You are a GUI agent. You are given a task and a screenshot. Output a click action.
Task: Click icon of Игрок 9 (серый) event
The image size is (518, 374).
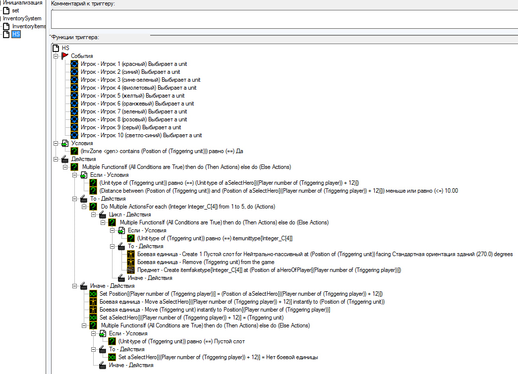click(x=74, y=127)
